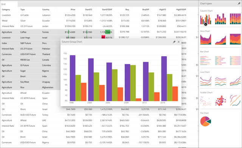Click the Sugar cell
This screenshot has height=148, width=242.
(23, 71)
